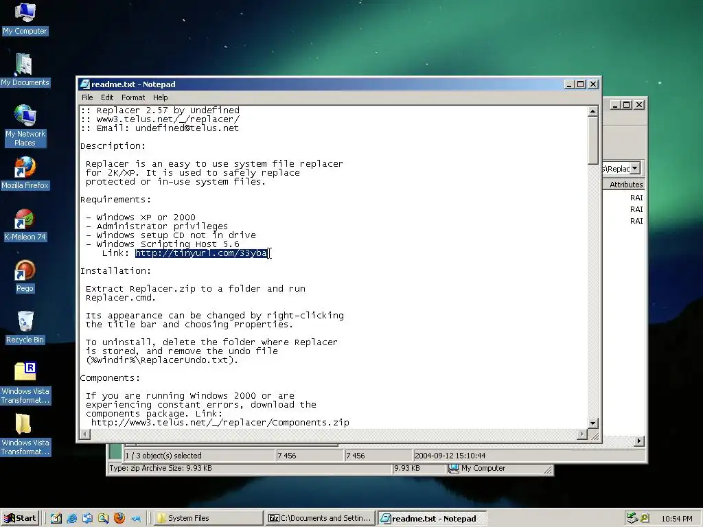This screenshot has height=527, width=703.
Task: Open the Format menu in Notepad
Action: pos(133,97)
